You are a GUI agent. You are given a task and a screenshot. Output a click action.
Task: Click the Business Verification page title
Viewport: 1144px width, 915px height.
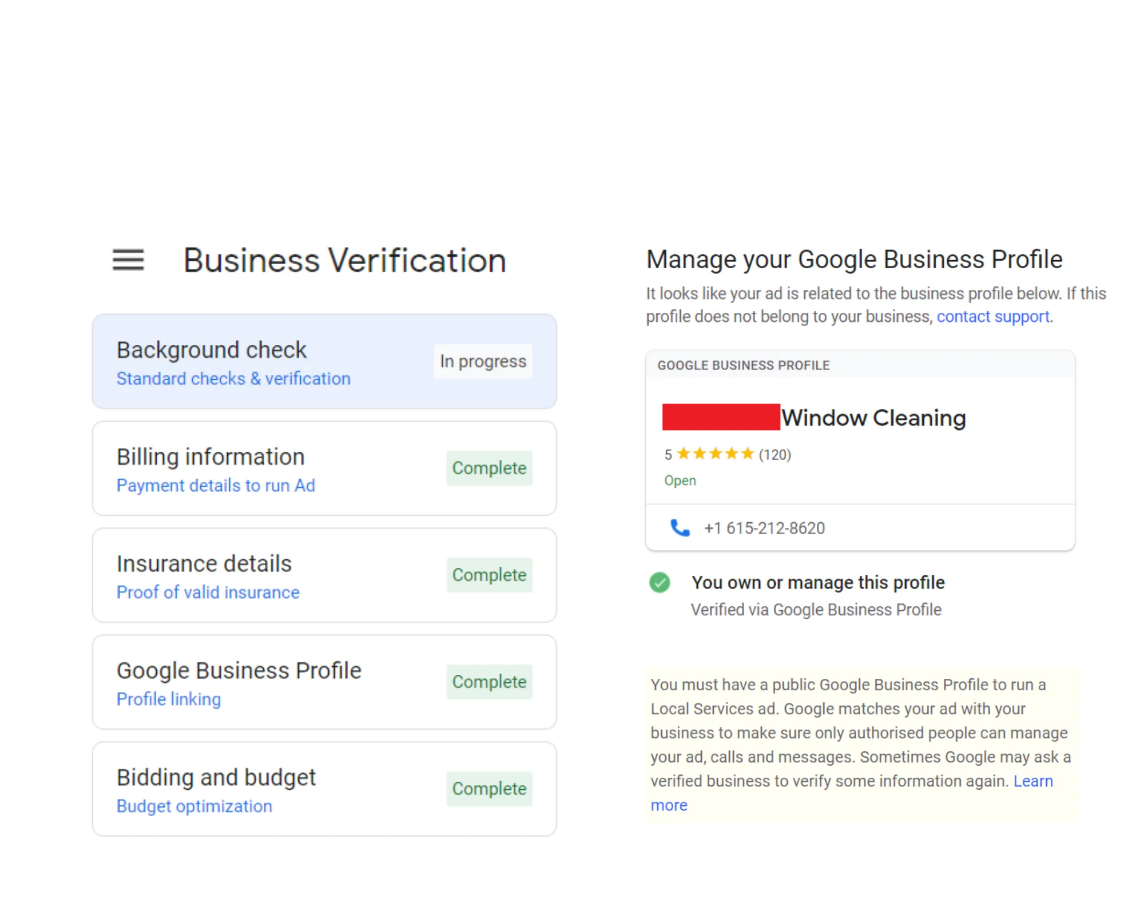[x=345, y=261]
